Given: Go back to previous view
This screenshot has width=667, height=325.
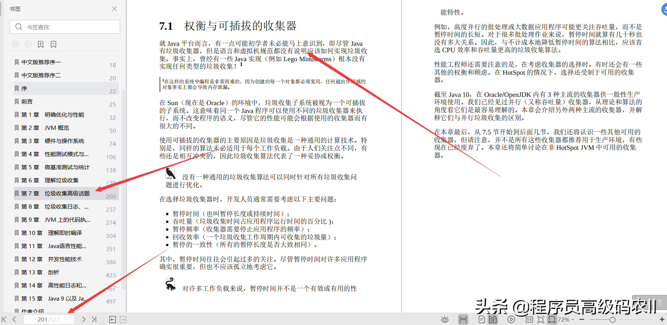Looking at the screenshot, I should tap(113, 319).
